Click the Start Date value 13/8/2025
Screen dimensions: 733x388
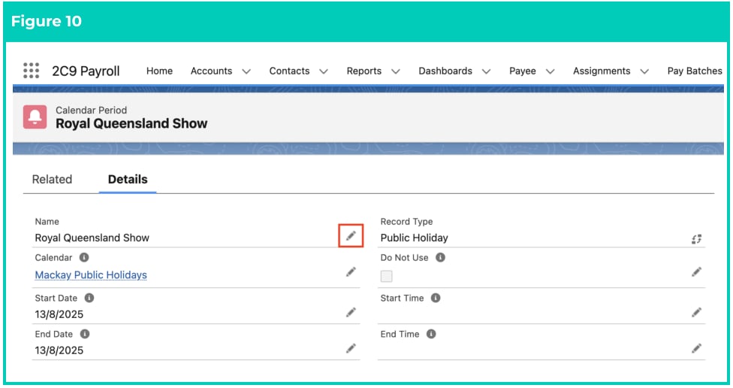[x=59, y=314]
